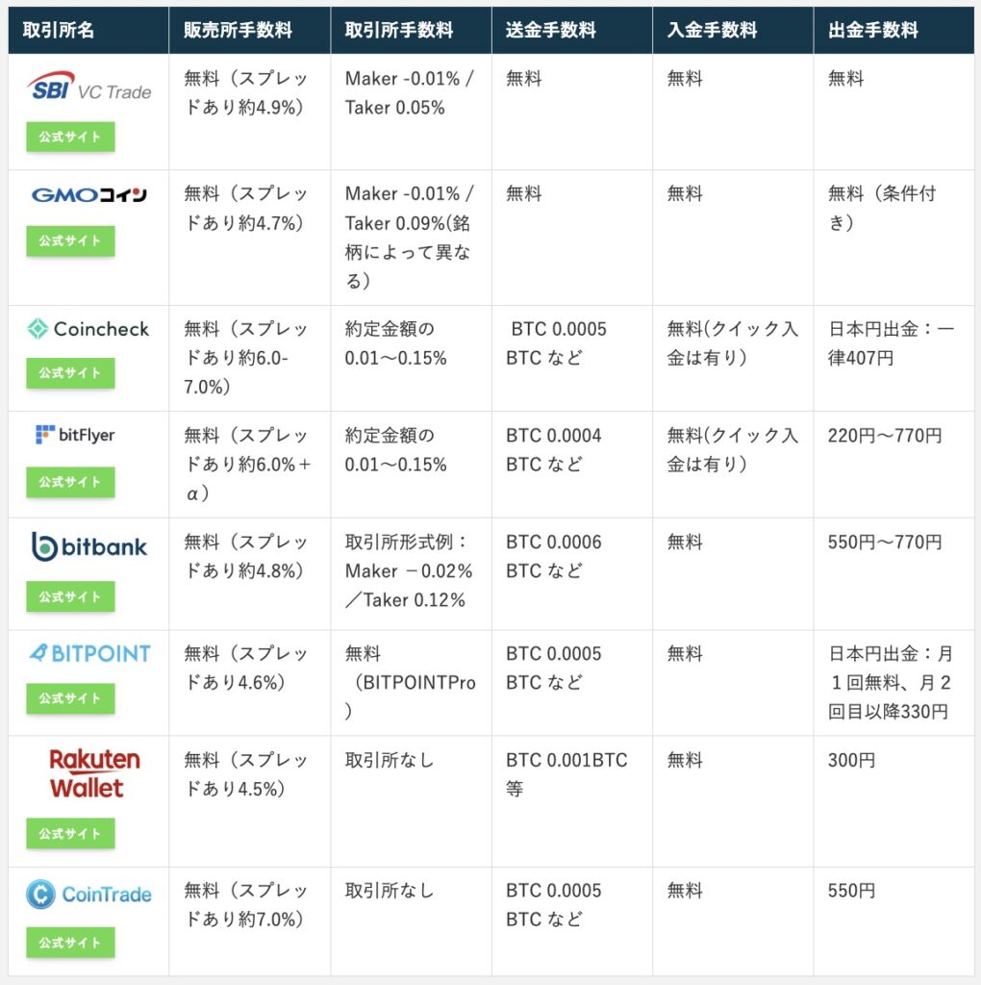Screen dimensions: 981x985
Task: Click the SBI VC Trade logo
Action: (x=88, y=88)
